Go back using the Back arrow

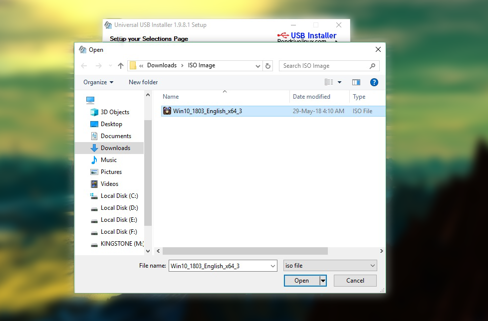pyautogui.click(x=84, y=66)
